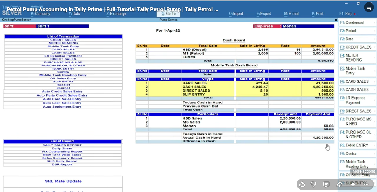Dislike the video with thumbs down
The image size is (377, 192).
pyautogui.click(x=313, y=184)
